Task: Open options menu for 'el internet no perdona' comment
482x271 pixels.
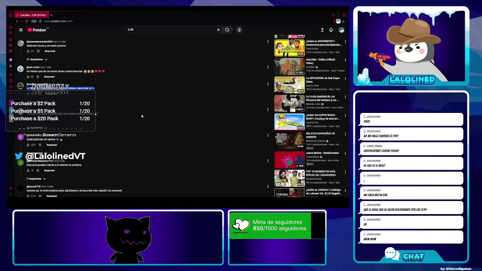Action: click(x=268, y=161)
